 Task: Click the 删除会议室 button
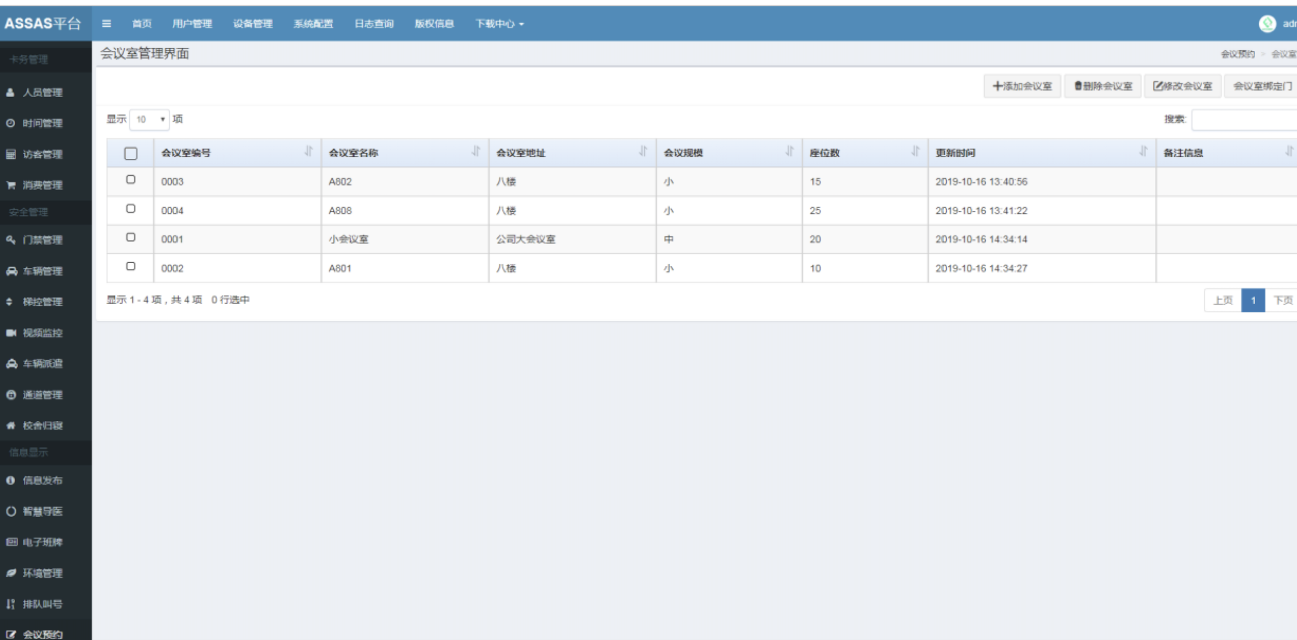(1103, 86)
